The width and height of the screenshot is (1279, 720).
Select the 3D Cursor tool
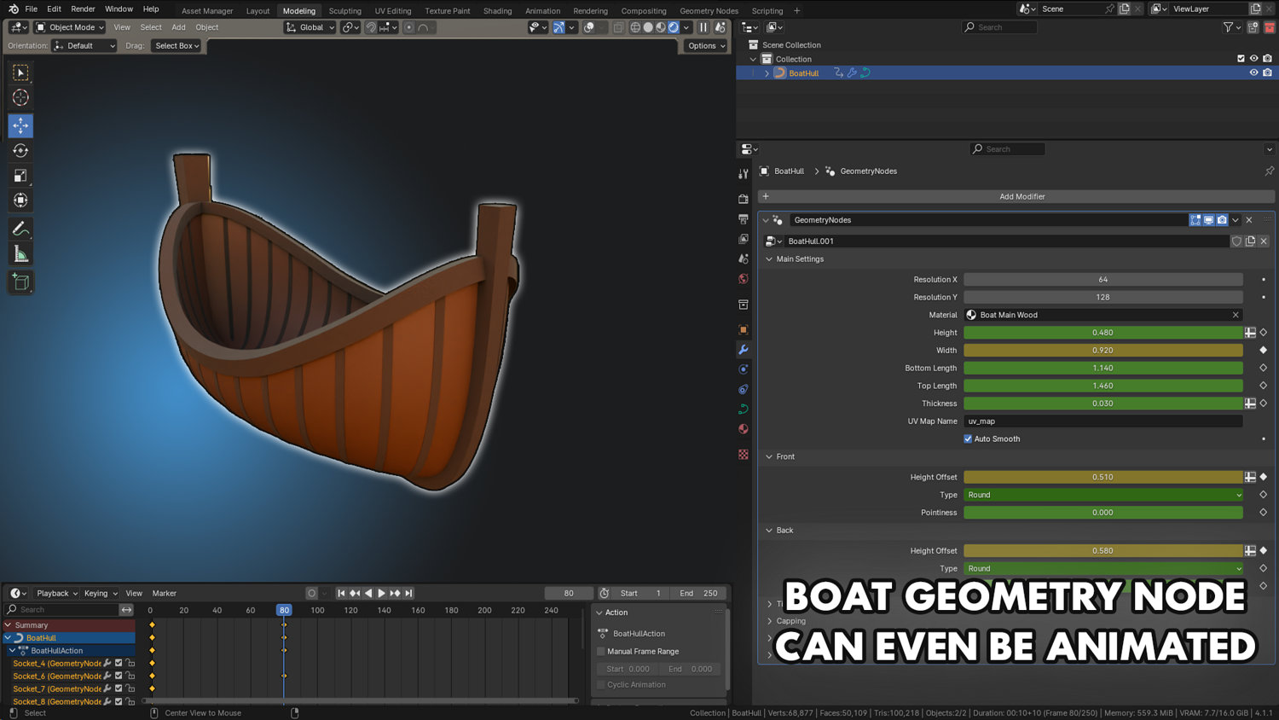[20, 98]
